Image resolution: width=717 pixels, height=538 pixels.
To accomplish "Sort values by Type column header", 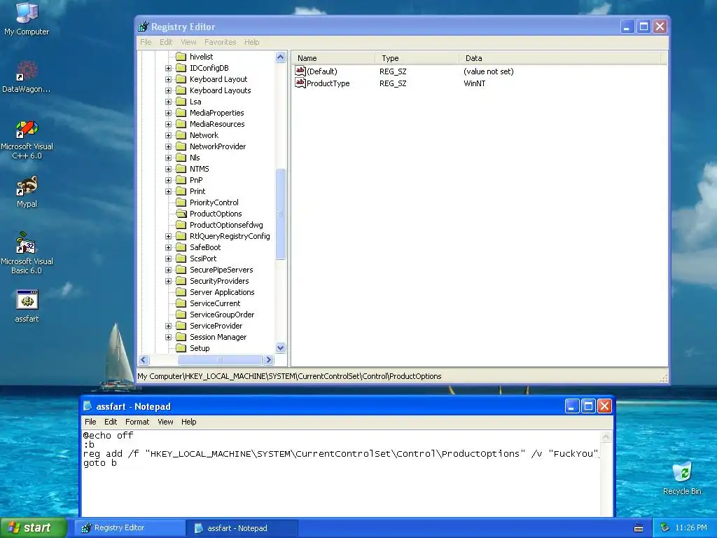I will [x=417, y=58].
